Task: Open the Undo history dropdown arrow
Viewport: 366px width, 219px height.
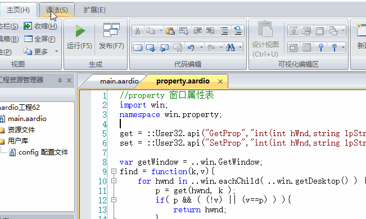Action: [x=201, y=48]
